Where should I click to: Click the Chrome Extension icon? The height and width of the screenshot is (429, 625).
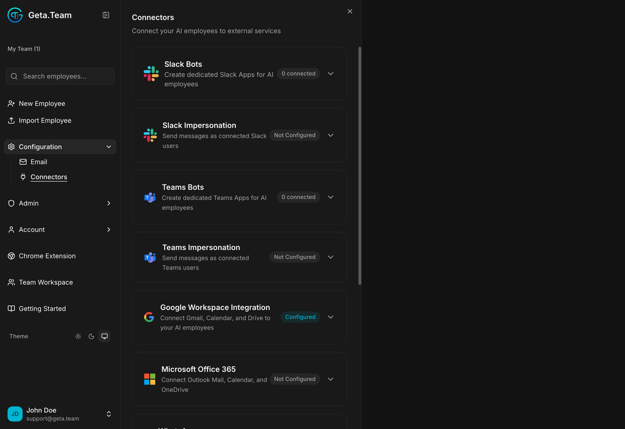pos(11,256)
